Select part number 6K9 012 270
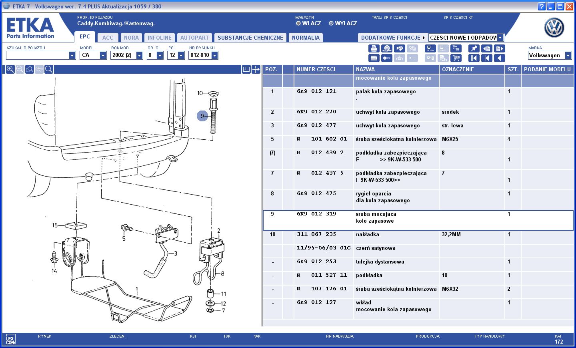Image resolution: width=576 pixels, height=348 pixels. pyautogui.click(x=316, y=112)
